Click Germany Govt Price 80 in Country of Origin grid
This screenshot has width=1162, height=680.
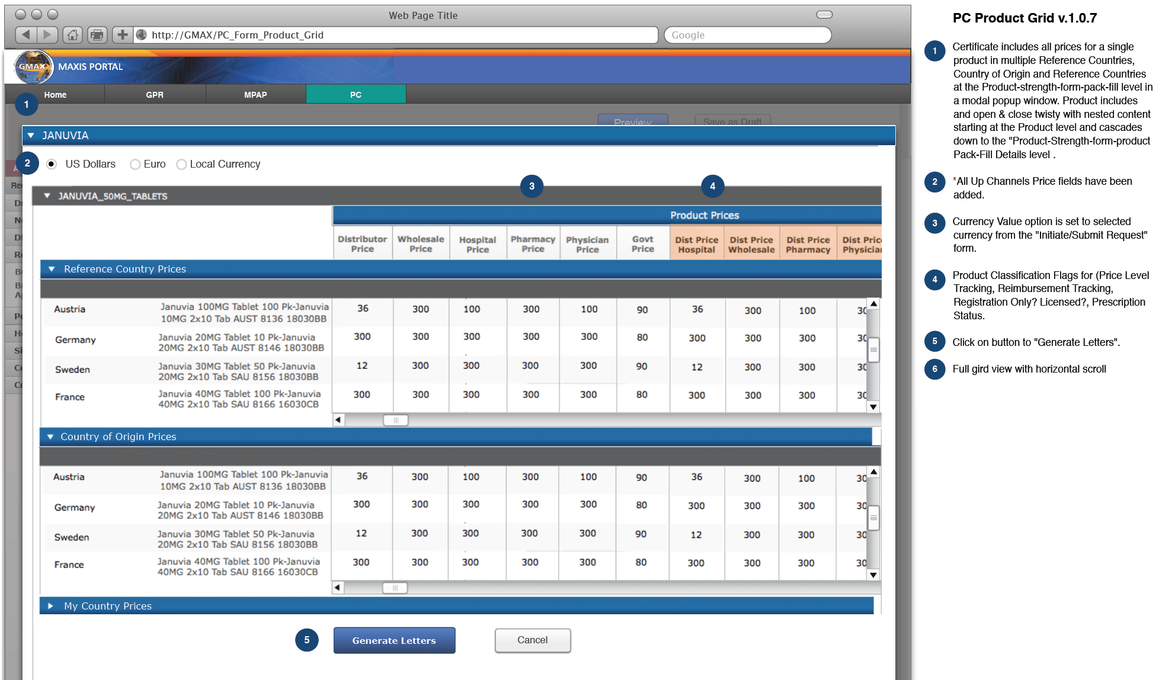coord(641,505)
